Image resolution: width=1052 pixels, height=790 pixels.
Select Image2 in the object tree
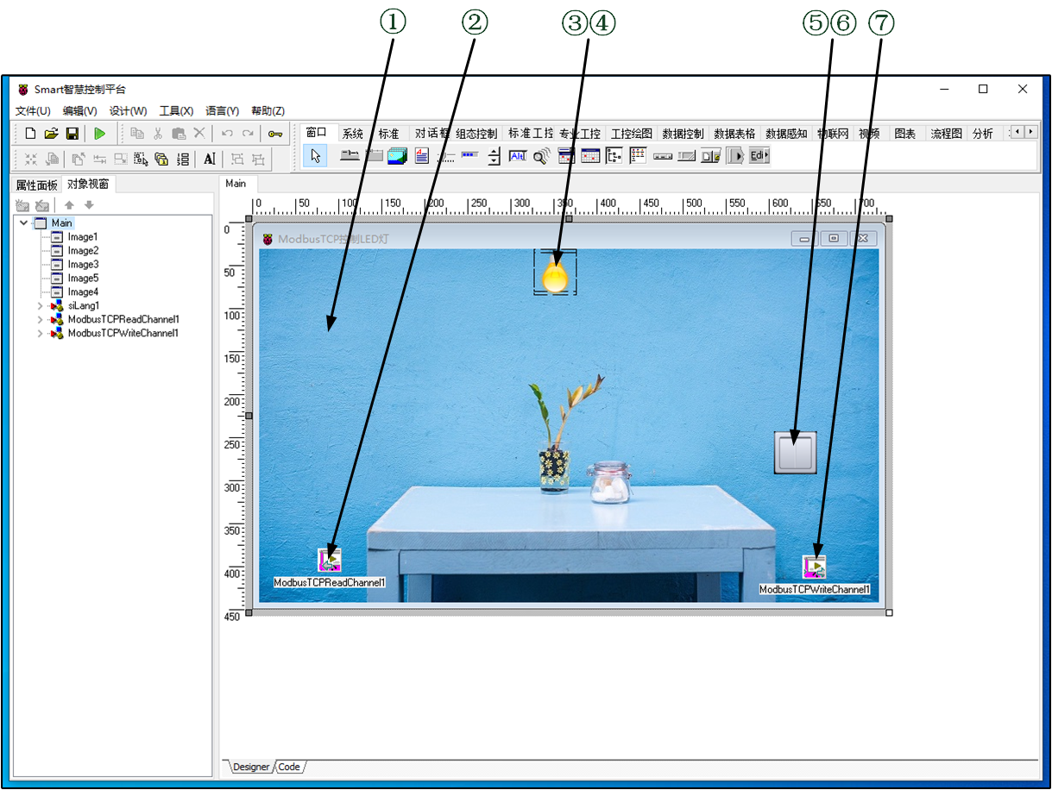point(83,250)
